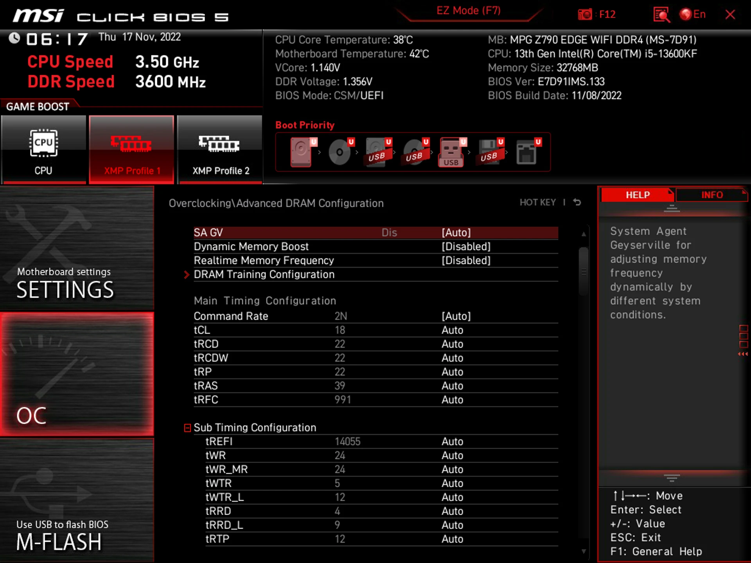Click the Overclocking\Advanced DRAM Configuration breadcrumb

pos(276,203)
